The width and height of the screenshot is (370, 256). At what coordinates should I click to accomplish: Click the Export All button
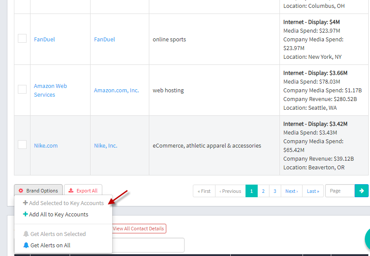coord(83,191)
